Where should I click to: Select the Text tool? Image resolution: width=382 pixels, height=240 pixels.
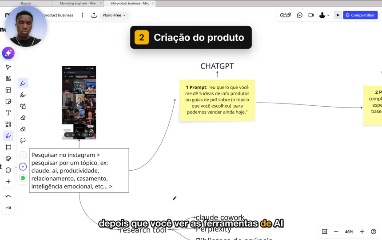[x=8, y=113]
